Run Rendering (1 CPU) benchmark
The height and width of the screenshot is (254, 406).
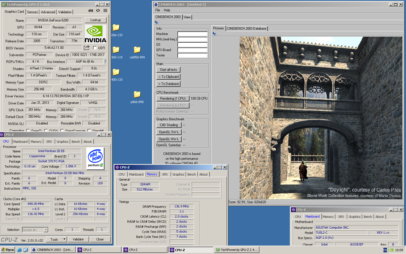tap(173, 98)
